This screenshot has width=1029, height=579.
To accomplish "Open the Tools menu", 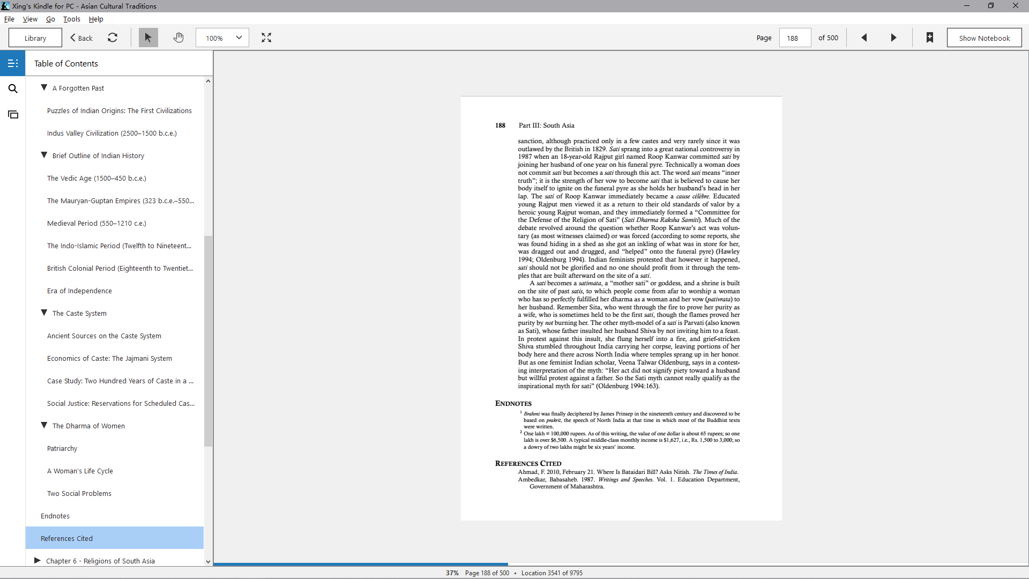I will coord(72,19).
